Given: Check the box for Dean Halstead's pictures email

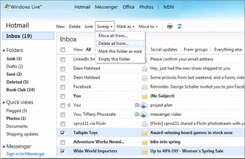Looking at the screenshot, I should pyautogui.click(x=63, y=78).
